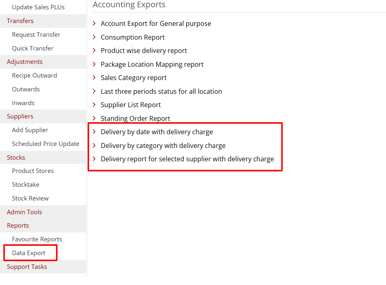This screenshot has width=386, height=285.
Task: Expand chevron beside Account Export for General purpose
Action: [94, 23]
